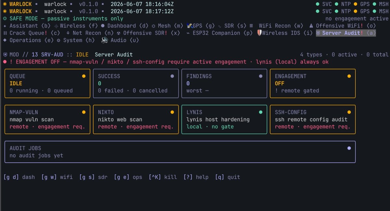Select the LYNIS host hardening card

(224, 119)
